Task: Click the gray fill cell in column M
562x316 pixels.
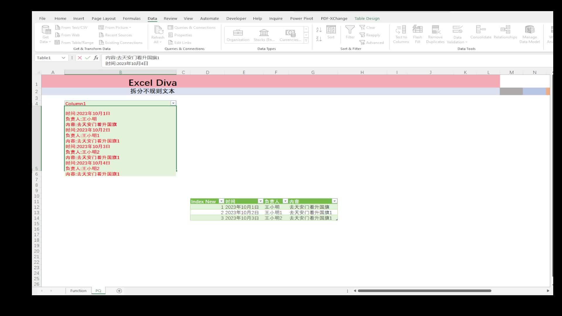Action: pos(511,91)
